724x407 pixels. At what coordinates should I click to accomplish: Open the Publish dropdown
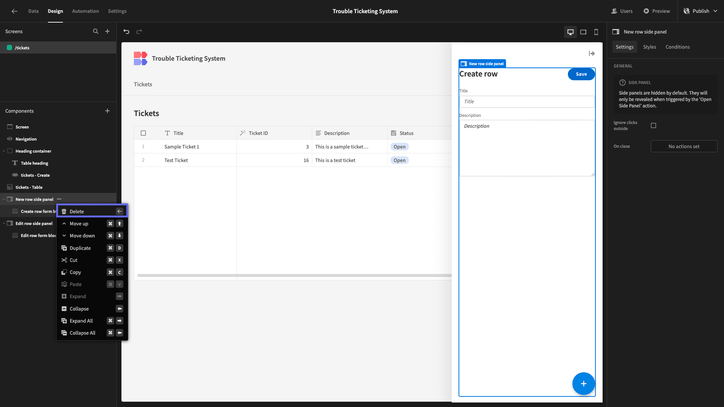pos(701,11)
